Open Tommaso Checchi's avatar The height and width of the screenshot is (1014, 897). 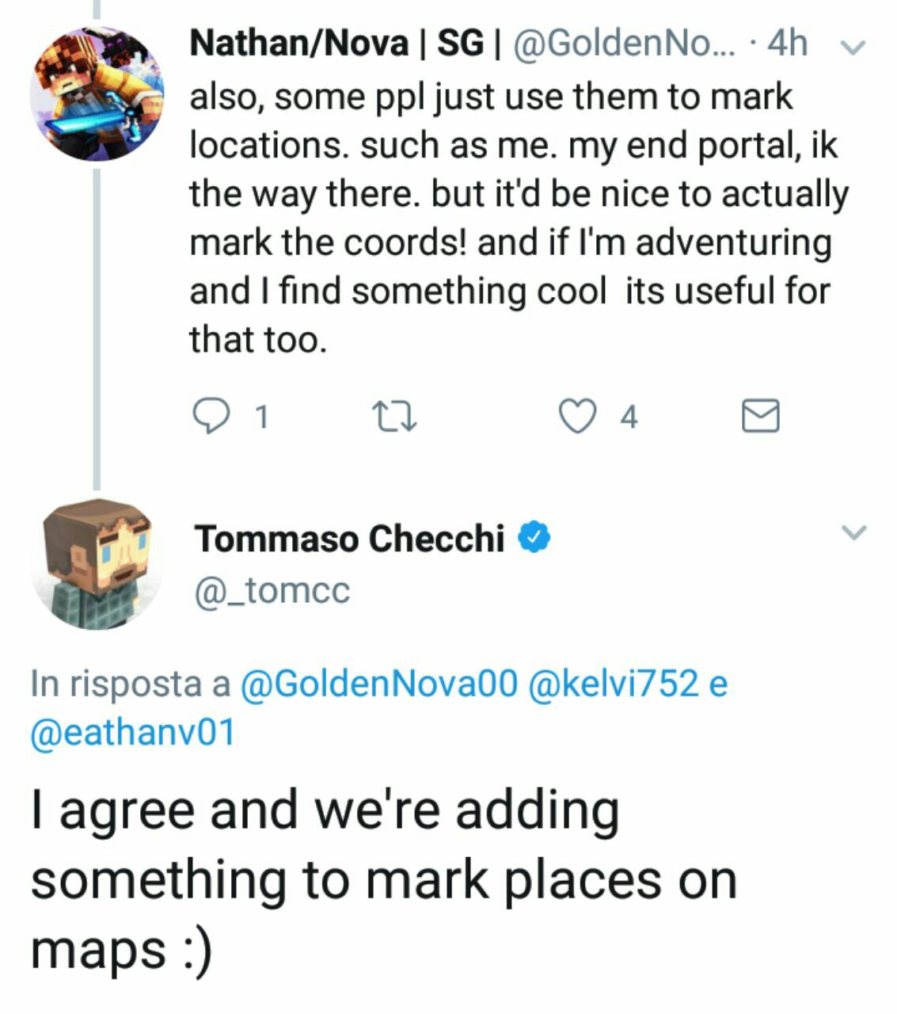point(97,564)
